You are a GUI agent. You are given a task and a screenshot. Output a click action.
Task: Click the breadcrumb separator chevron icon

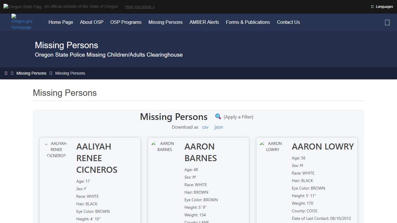pos(51,73)
